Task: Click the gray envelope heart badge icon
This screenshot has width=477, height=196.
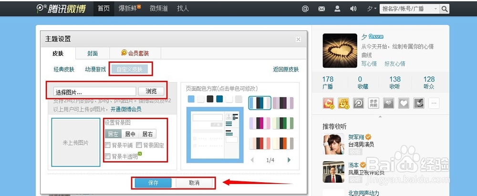Action: 388,103
